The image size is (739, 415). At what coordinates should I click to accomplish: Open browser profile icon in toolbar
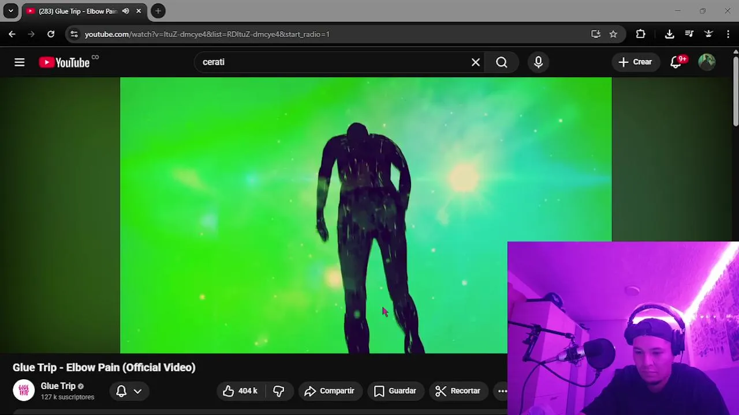[709, 34]
